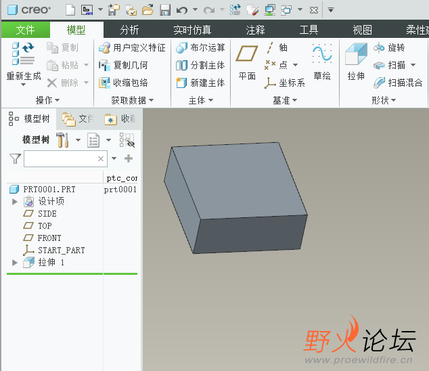
Task: Expand the 主体 body group dropdown
Action: tap(200, 100)
